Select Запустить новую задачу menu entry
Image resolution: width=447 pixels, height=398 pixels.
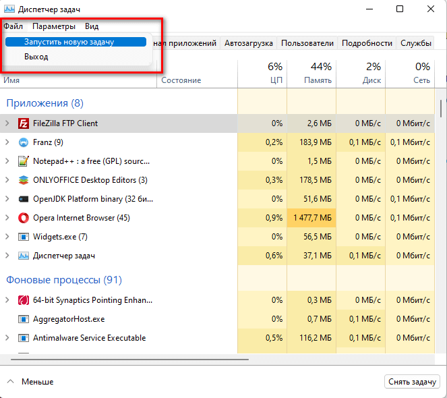pos(69,42)
